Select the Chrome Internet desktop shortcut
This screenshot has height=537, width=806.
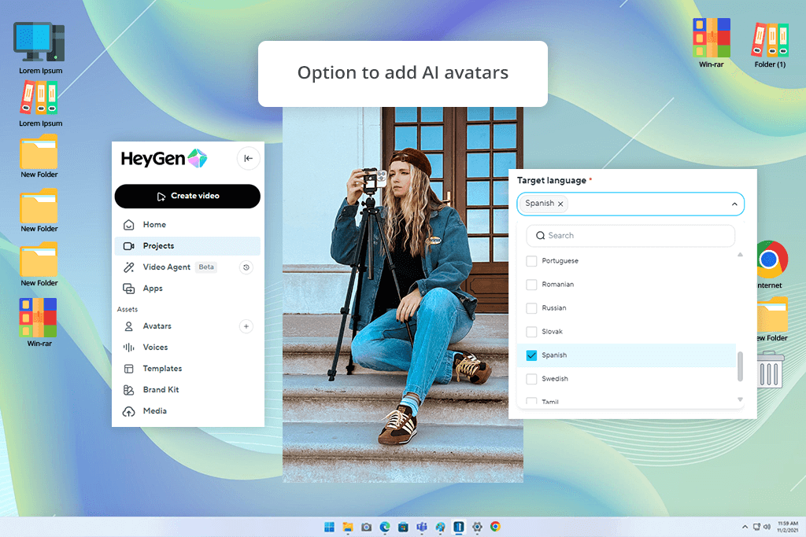click(770, 266)
